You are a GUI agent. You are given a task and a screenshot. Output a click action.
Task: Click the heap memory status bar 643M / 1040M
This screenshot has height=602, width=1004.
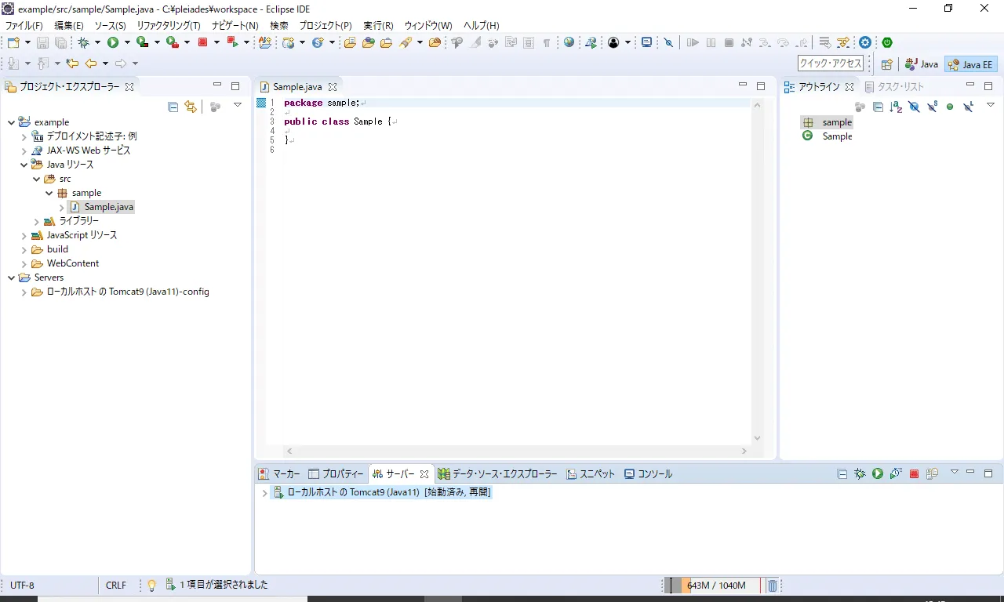point(713,586)
